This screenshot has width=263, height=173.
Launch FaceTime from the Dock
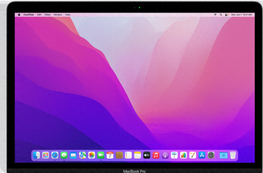click(x=101, y=155)
